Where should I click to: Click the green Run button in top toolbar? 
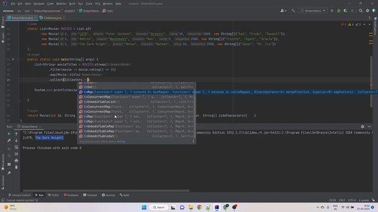point(332,11)
